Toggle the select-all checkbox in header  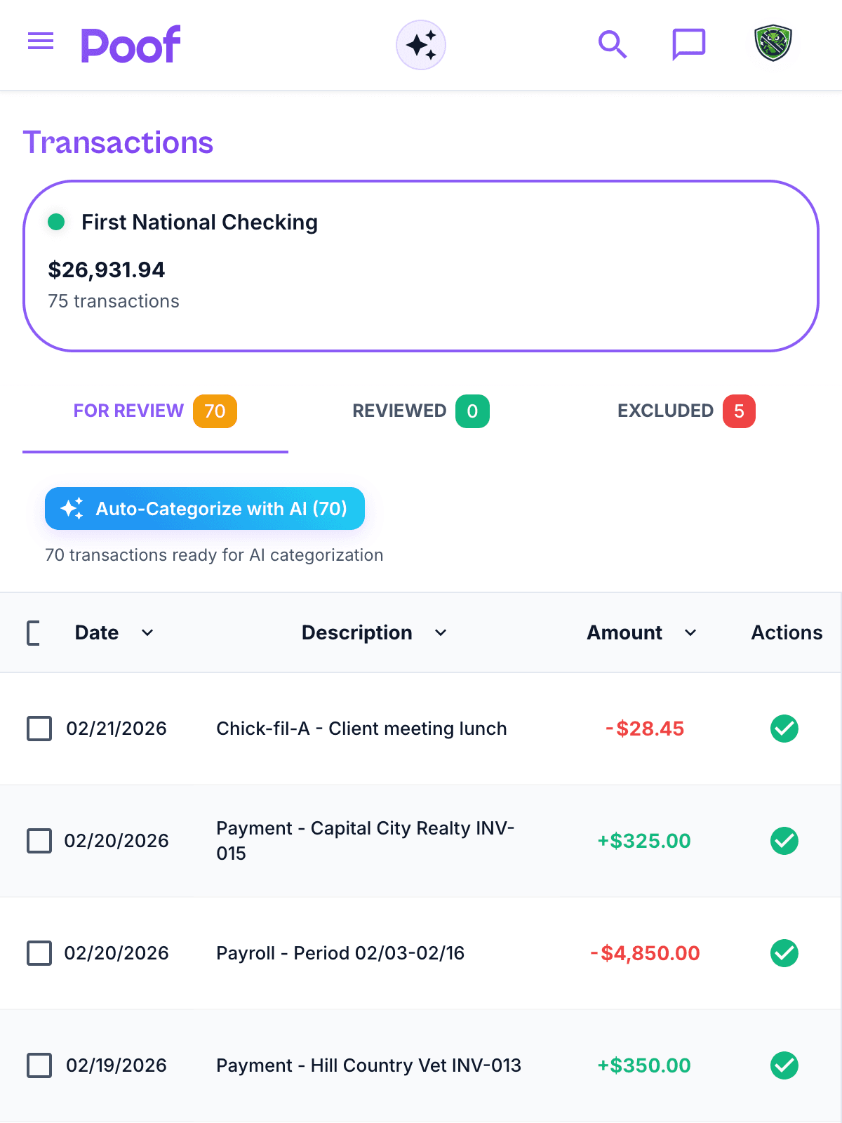34,633
